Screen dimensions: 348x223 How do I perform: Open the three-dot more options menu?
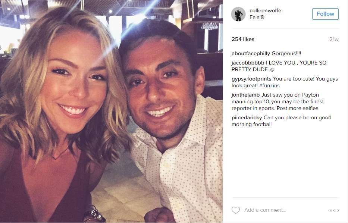(334, 210)
